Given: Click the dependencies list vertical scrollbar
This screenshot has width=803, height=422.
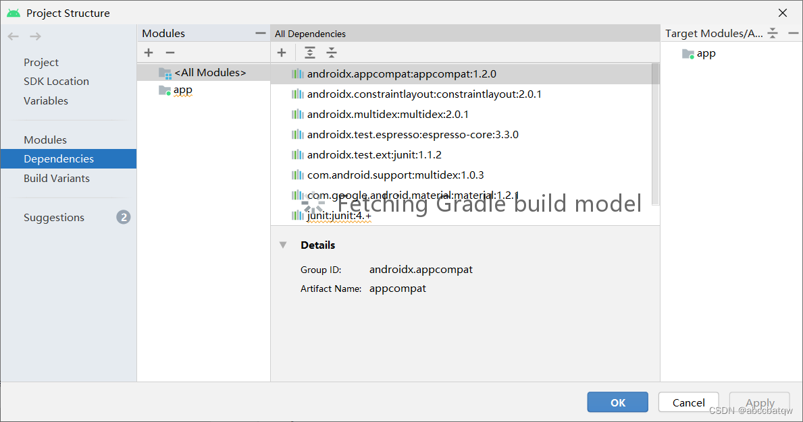Looking at the screenshot, I should coord(656,134).
